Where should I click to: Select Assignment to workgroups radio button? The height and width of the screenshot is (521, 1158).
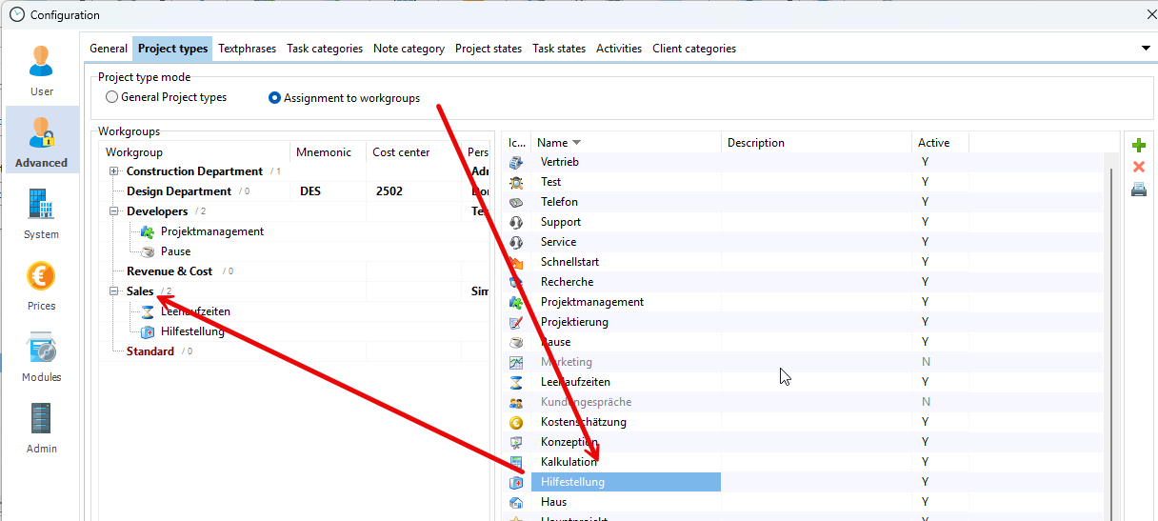(275, 97)
